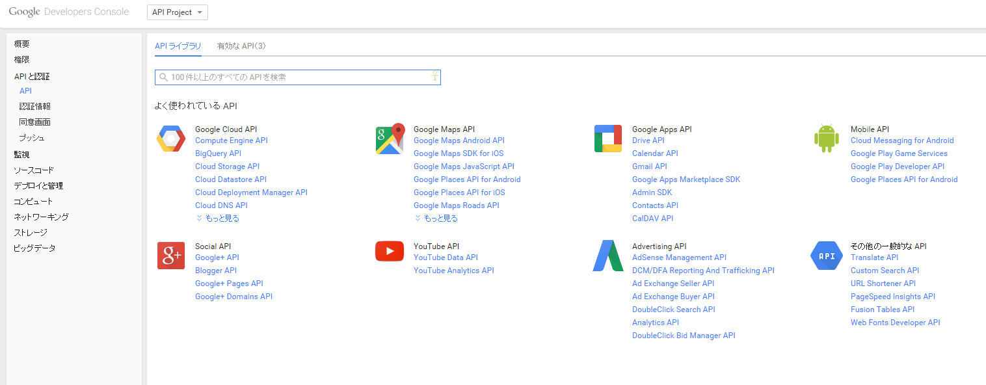Open the Cloud Datastore API link
The height and width of the screenshot is (385, 986).
[x=231, y=179]
